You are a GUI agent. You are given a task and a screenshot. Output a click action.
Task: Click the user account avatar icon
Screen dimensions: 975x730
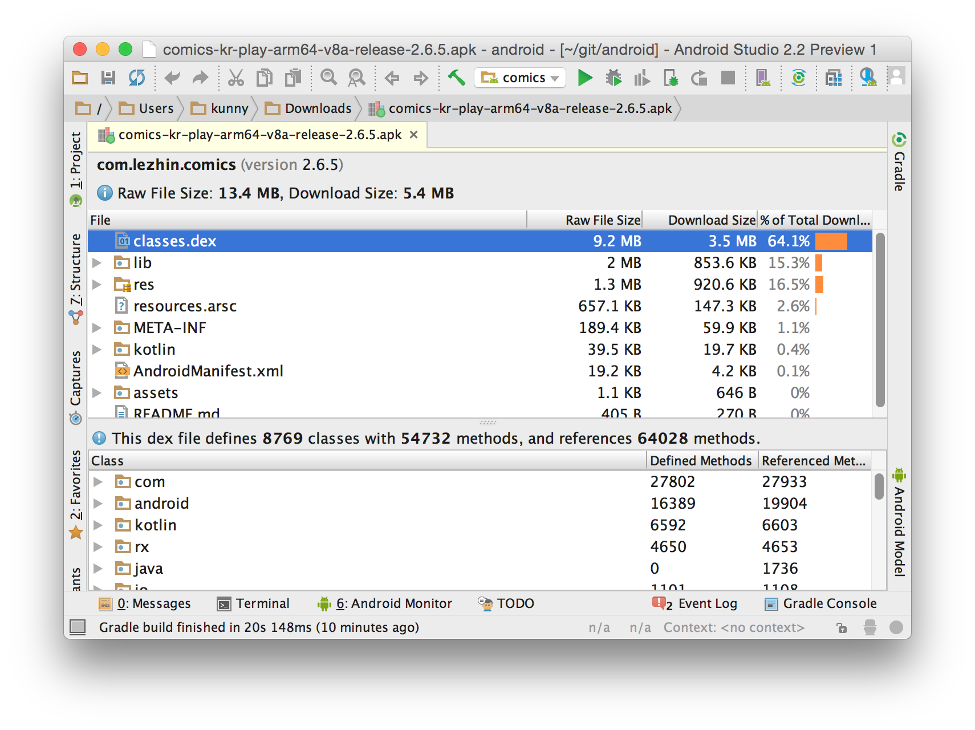(897, 77)
